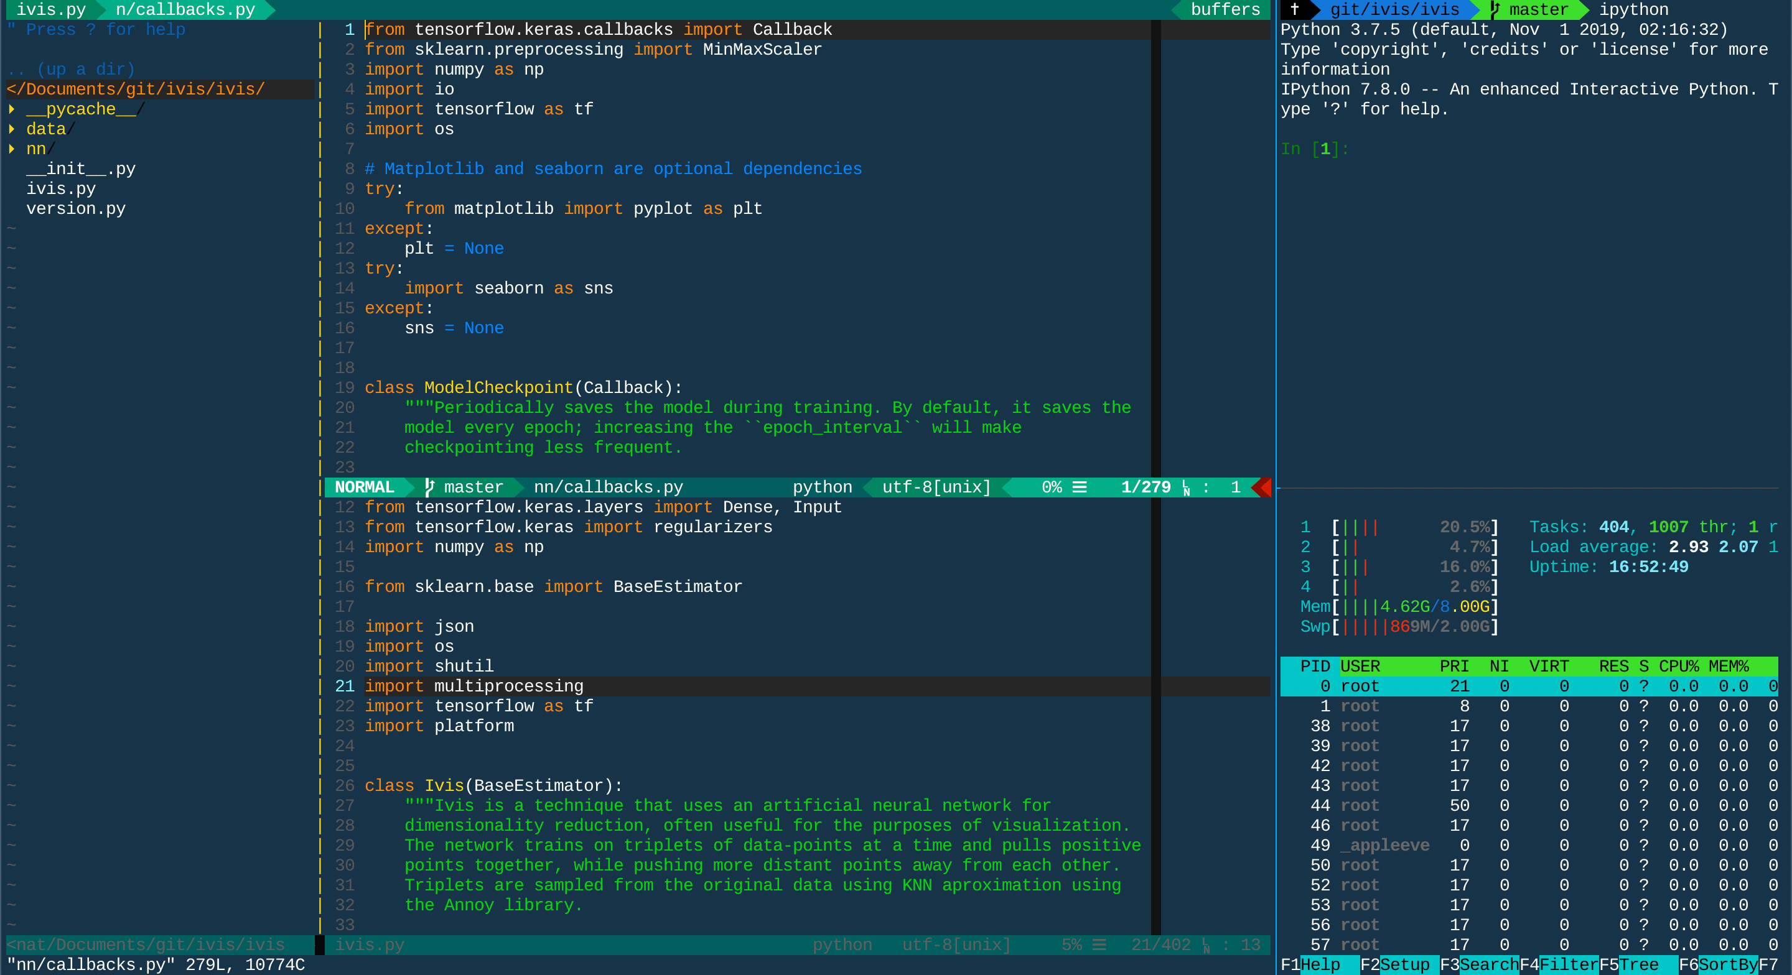Expand the __pycache__ directory arrow
Screen dimensions: 1792x975
coord(11,109)
